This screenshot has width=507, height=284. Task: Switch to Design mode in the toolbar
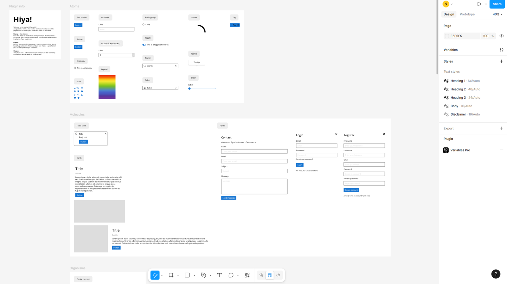[270, 275]
